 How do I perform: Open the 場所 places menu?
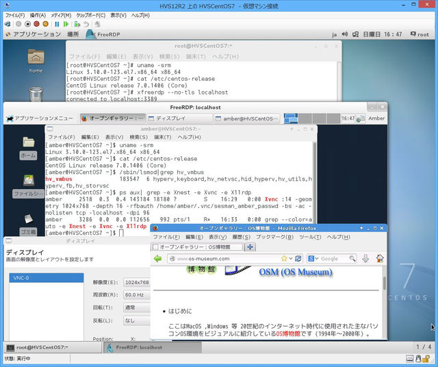tap(73, 34)
